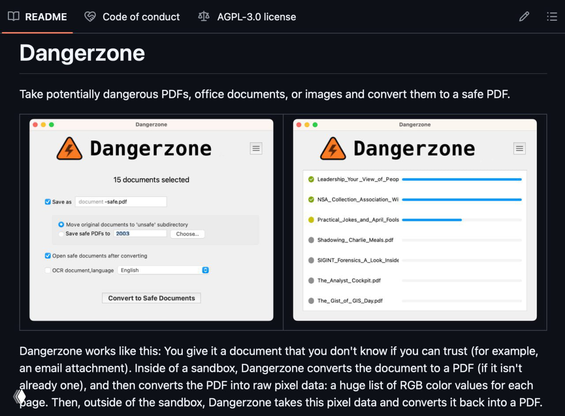Click the NSA_Collection_Association progress bar
Screen dimensions: 565x416
[x=462, y=200]
